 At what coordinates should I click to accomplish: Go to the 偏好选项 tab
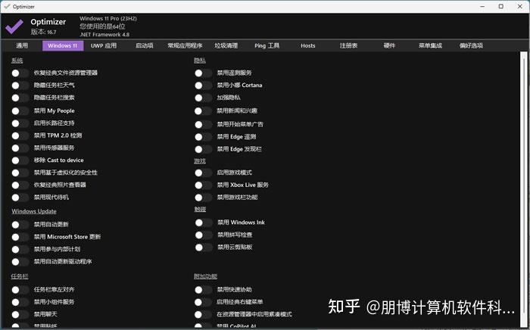tap(471, 45)
